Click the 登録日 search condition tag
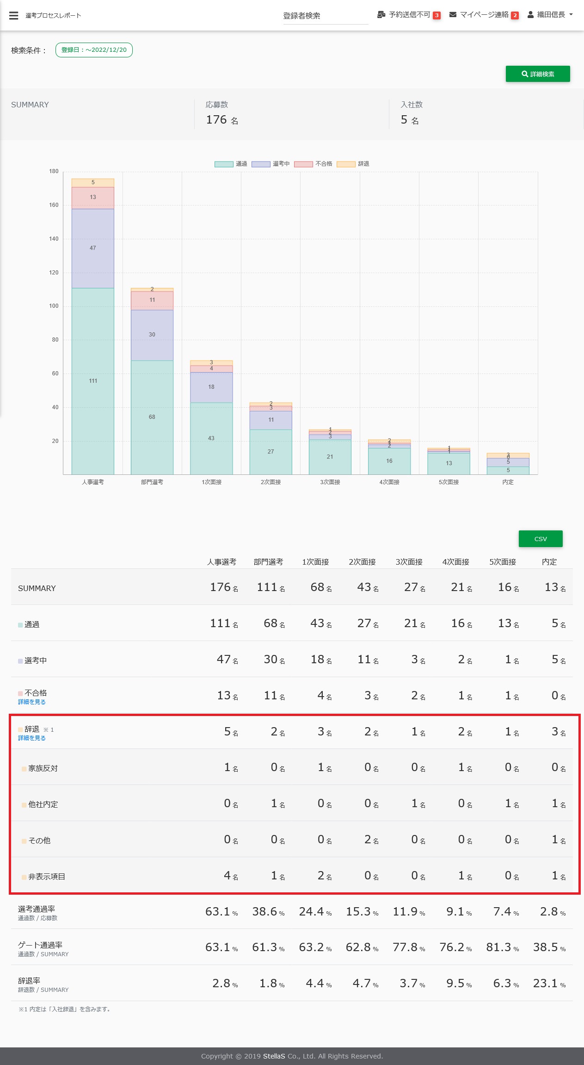Screen dimensions: 584x1065 (x=94, y=50)
